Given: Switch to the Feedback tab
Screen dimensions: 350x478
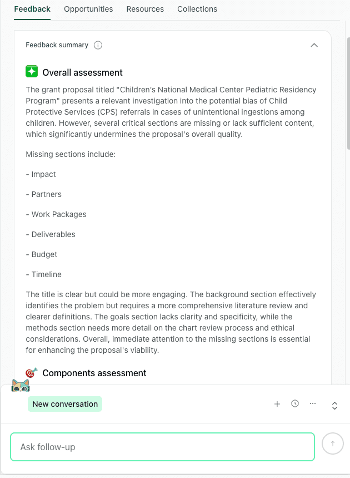Looking at the screenshot, I should click(32, 9).
